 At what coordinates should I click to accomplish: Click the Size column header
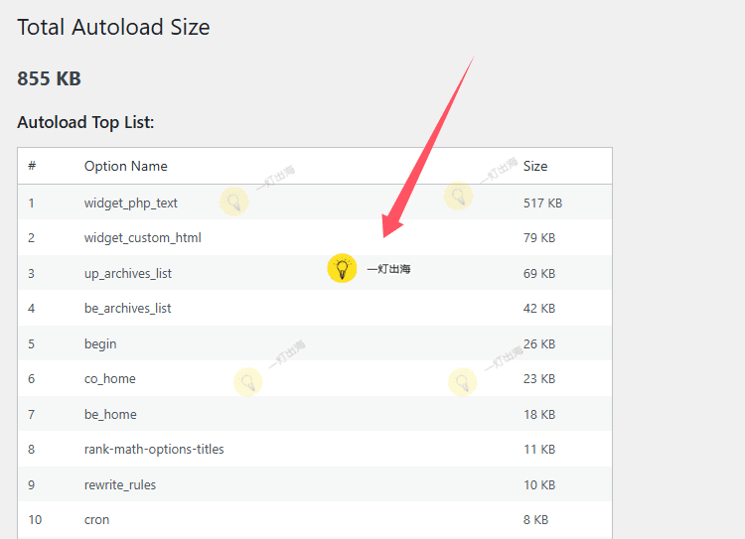pyautogui.click(x=535, y=166)
